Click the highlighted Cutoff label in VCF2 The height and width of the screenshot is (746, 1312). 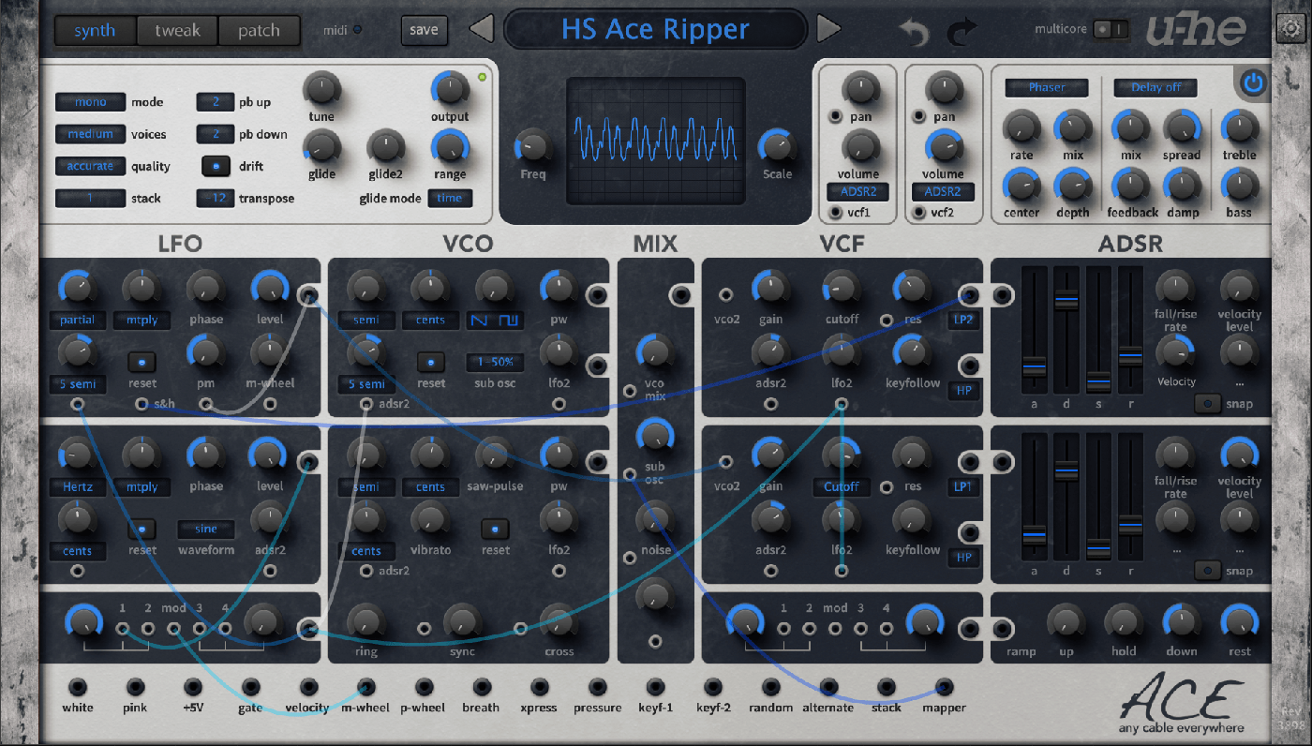coord(842,486)
